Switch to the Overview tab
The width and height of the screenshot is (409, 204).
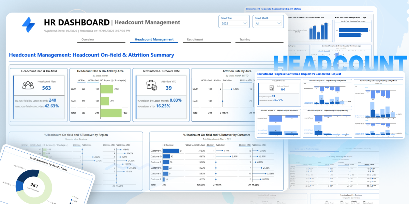[x=88, y=40]
